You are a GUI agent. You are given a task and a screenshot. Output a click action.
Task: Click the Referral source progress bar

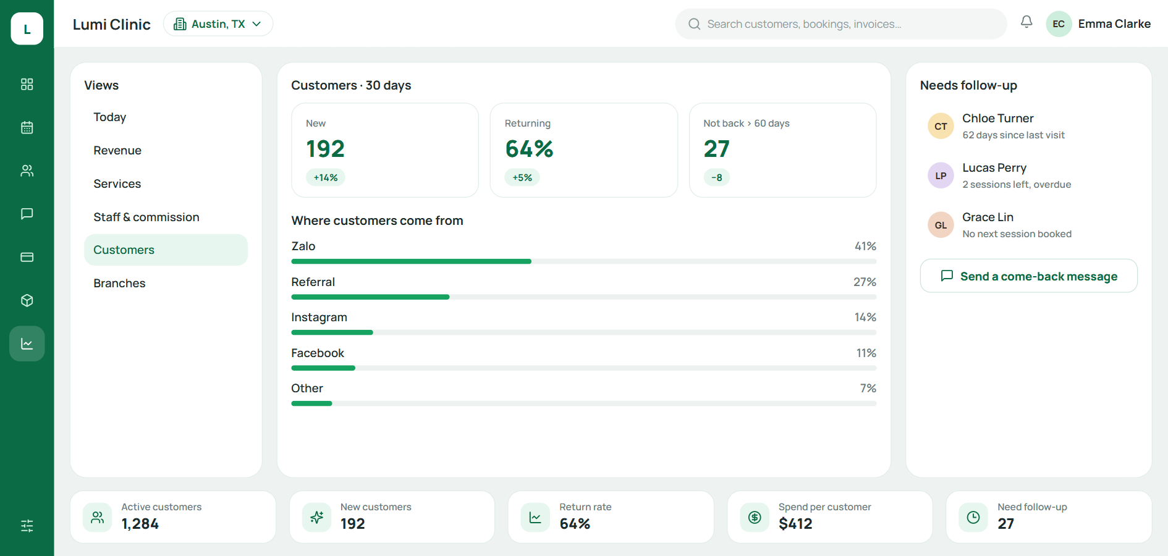584,297
